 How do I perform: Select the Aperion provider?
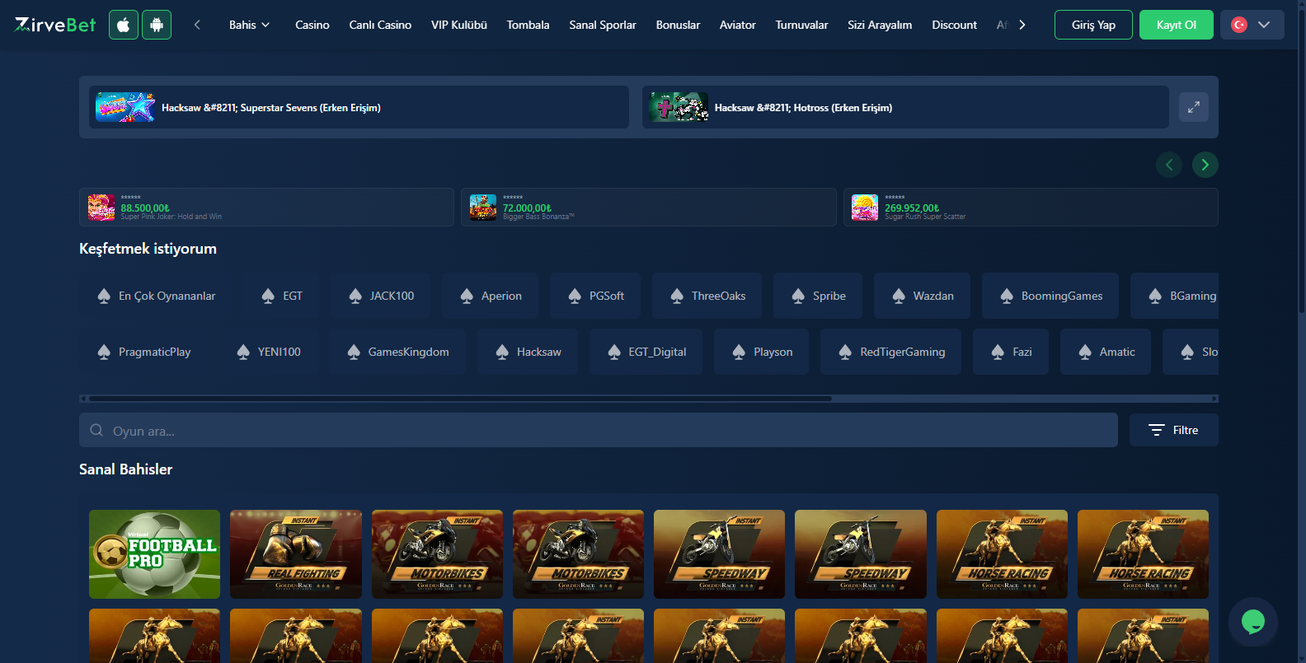coord(491,296)
